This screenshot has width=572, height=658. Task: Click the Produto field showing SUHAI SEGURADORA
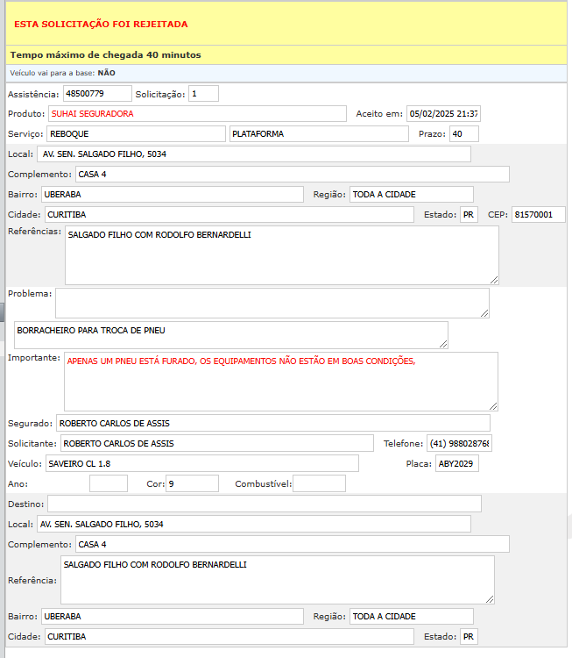click(x=197, y=114)
